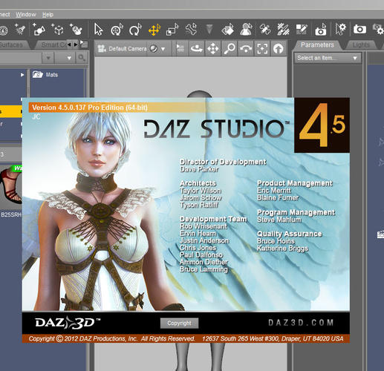The image size is (384, 371).
Task: Open the Default Camera view selector
Action: pos(123,49)
